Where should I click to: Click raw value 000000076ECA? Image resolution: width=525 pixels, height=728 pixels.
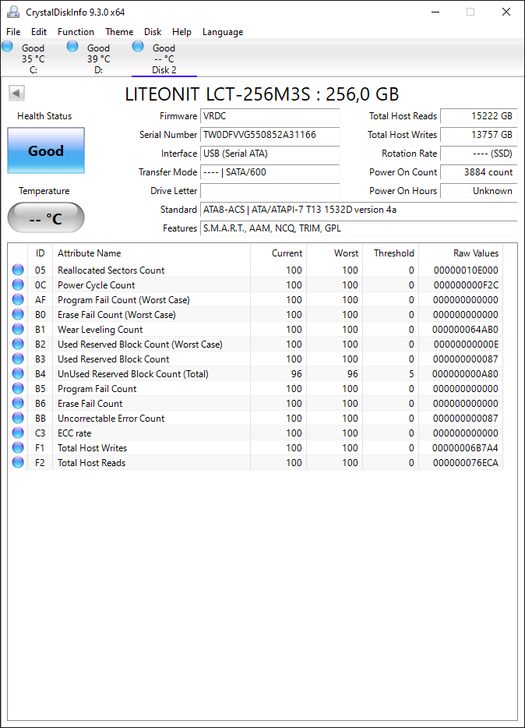click(466, 463)
